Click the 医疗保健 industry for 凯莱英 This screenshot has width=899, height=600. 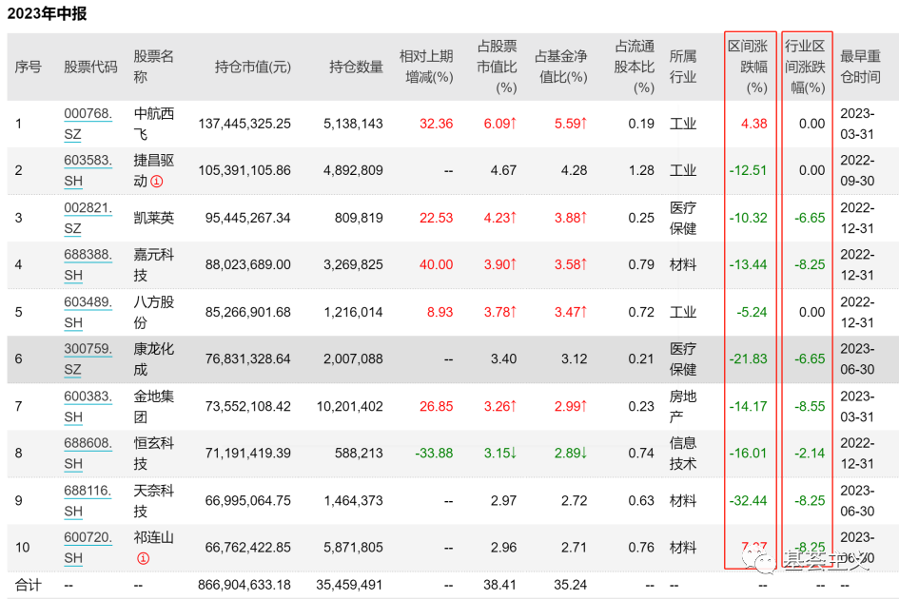click(x=683, y=219)
